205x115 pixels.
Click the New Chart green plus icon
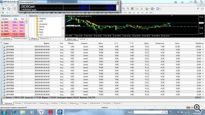(x=3, y=9)
